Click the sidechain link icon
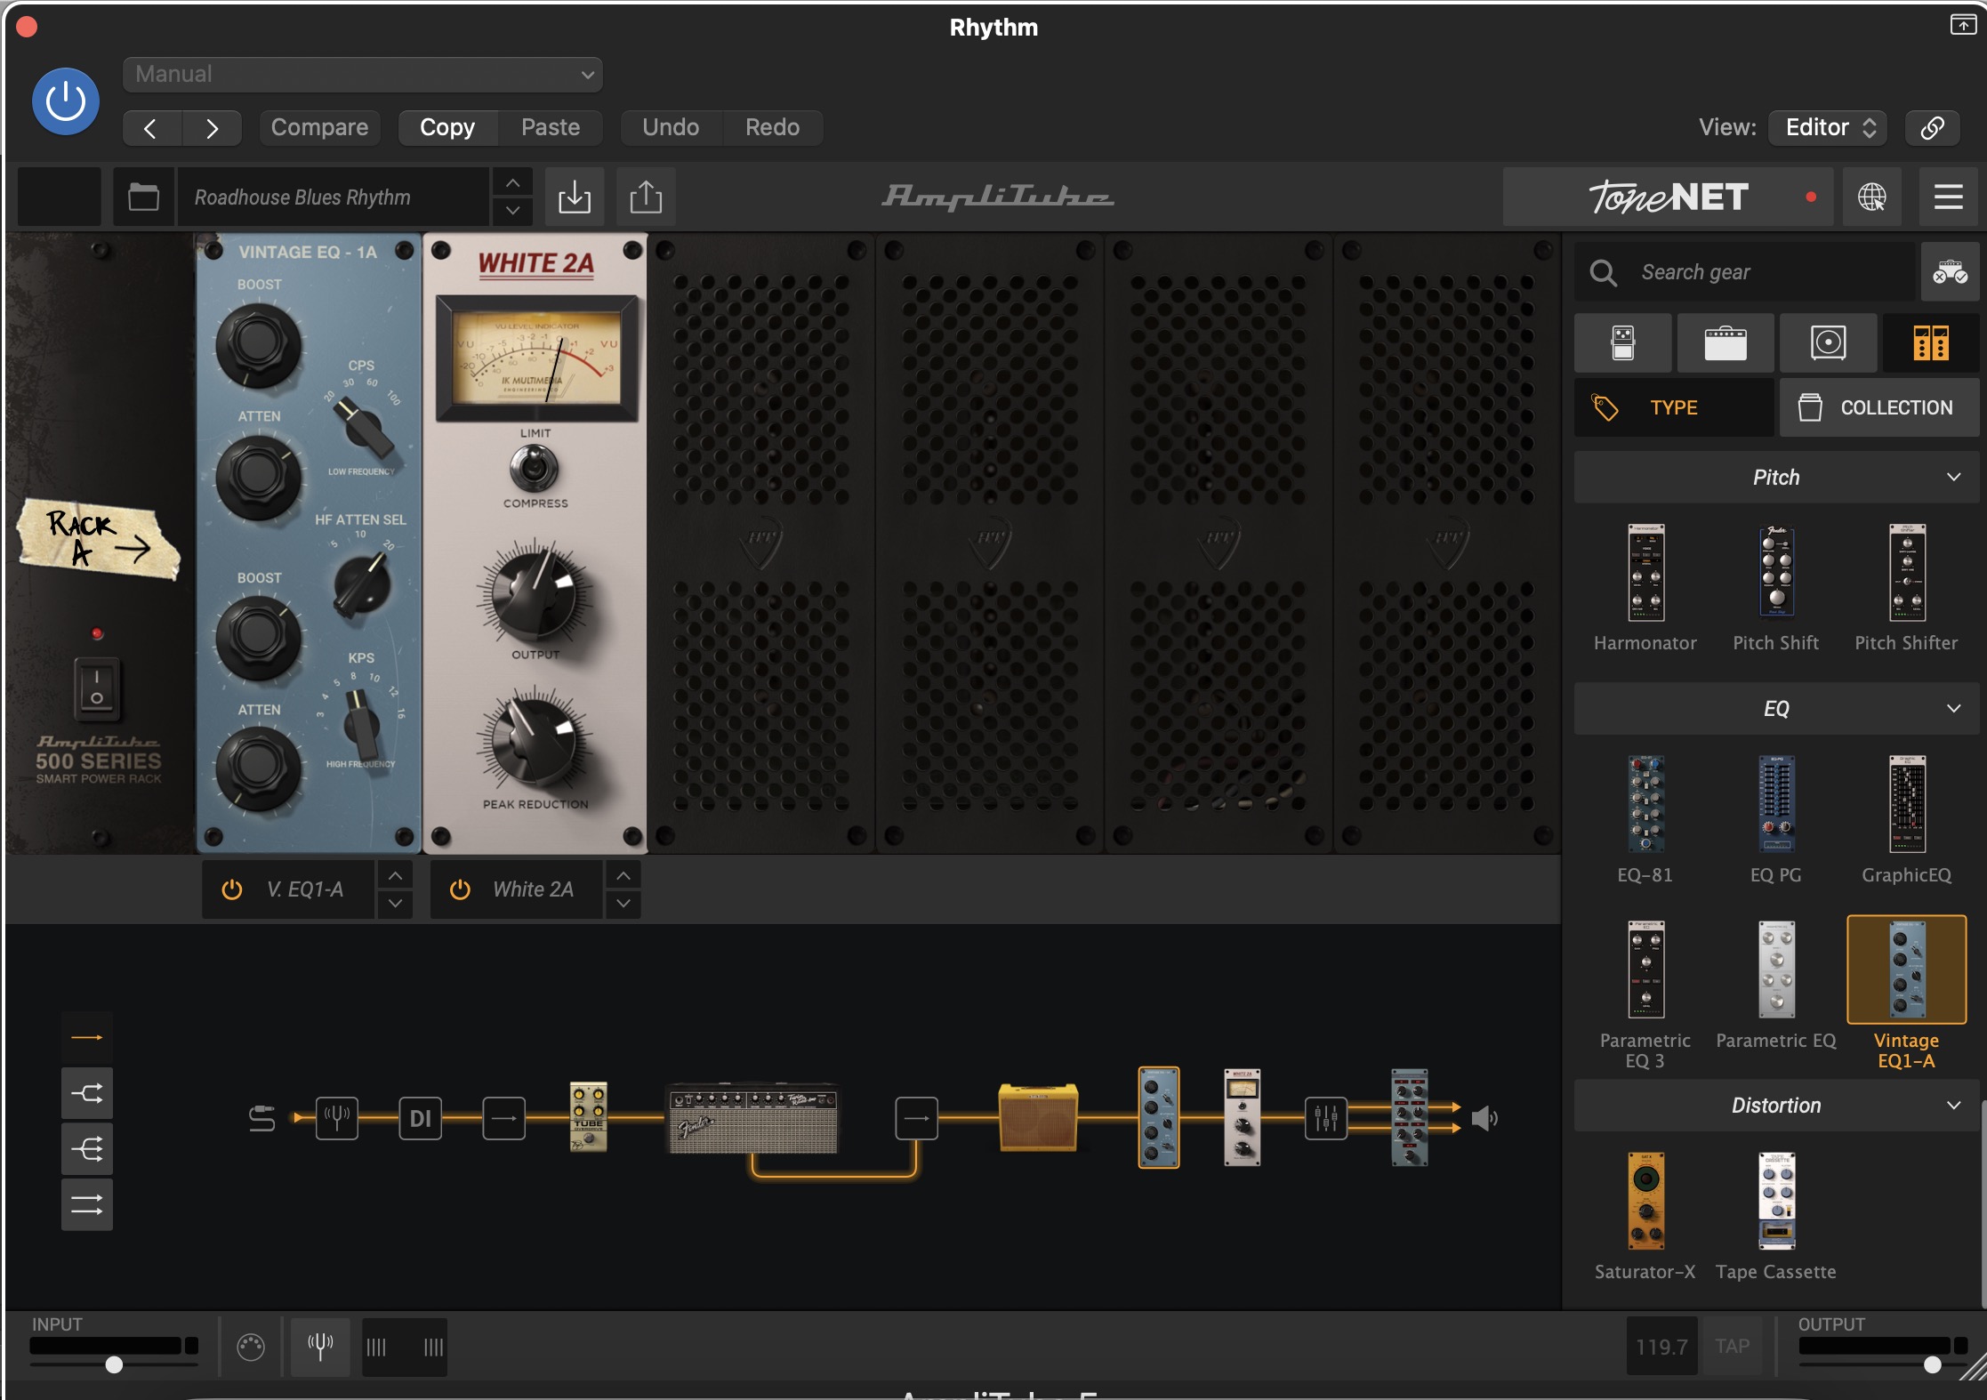Image resolution: width=1987 pixels, height=1400 pixels. coord(1932,127)
